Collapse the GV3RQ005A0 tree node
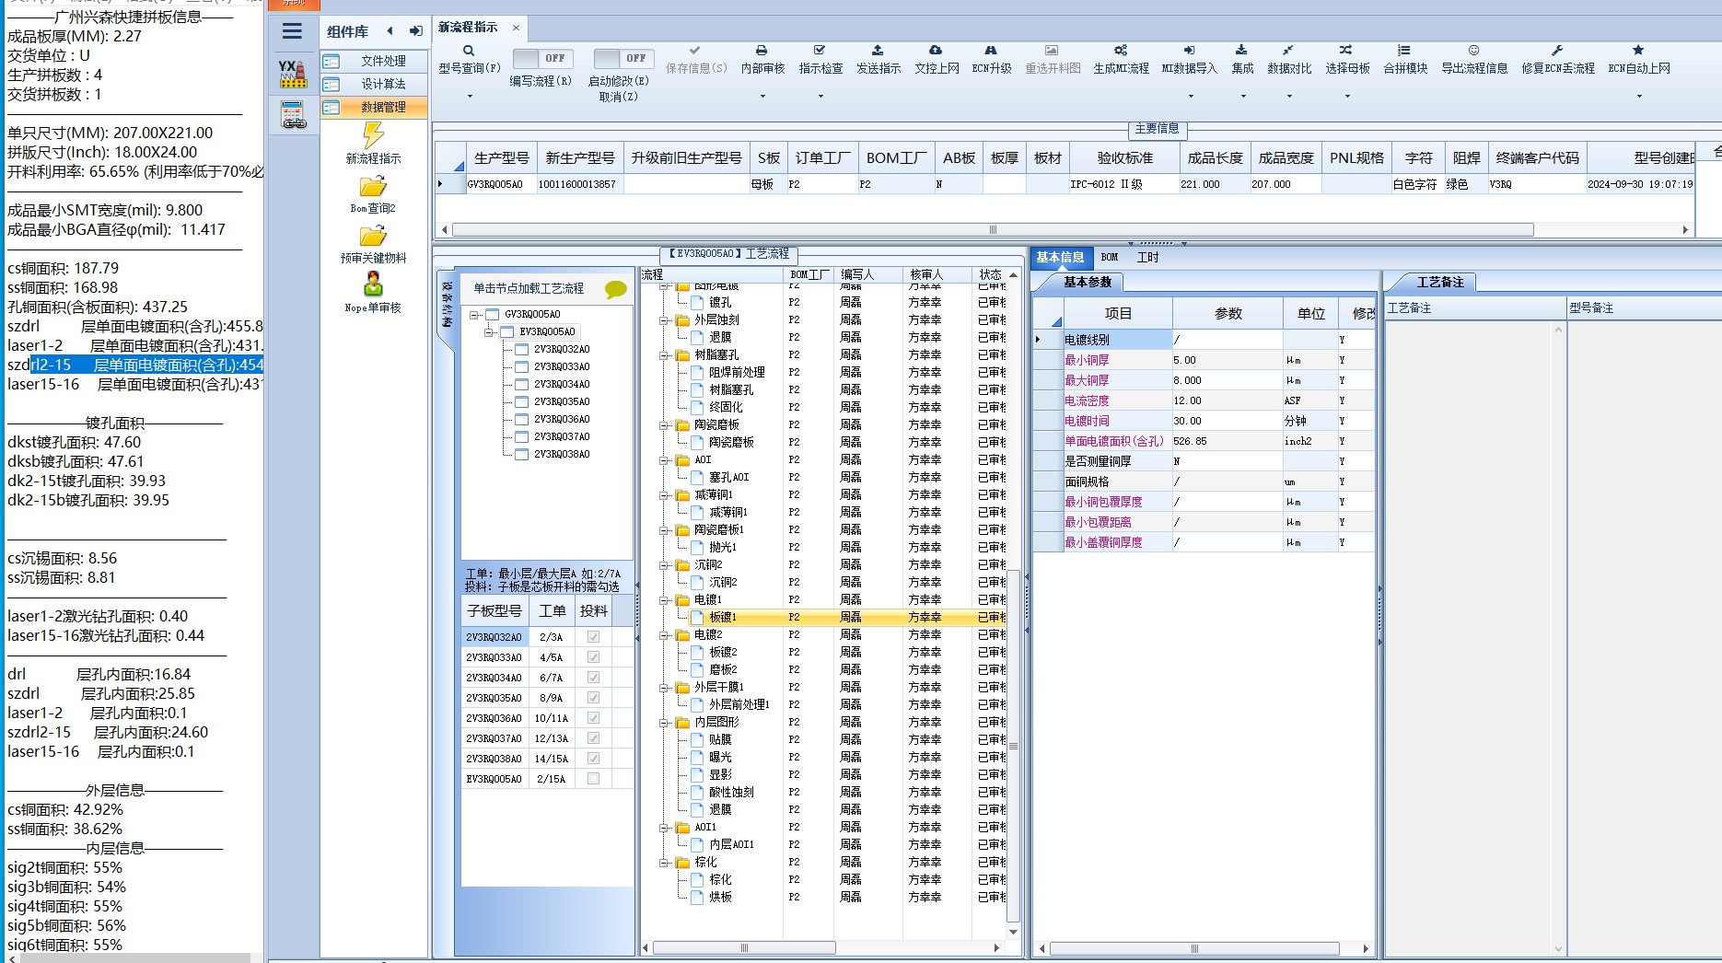Screen dimensions: 1722x963 click(474, 315)
